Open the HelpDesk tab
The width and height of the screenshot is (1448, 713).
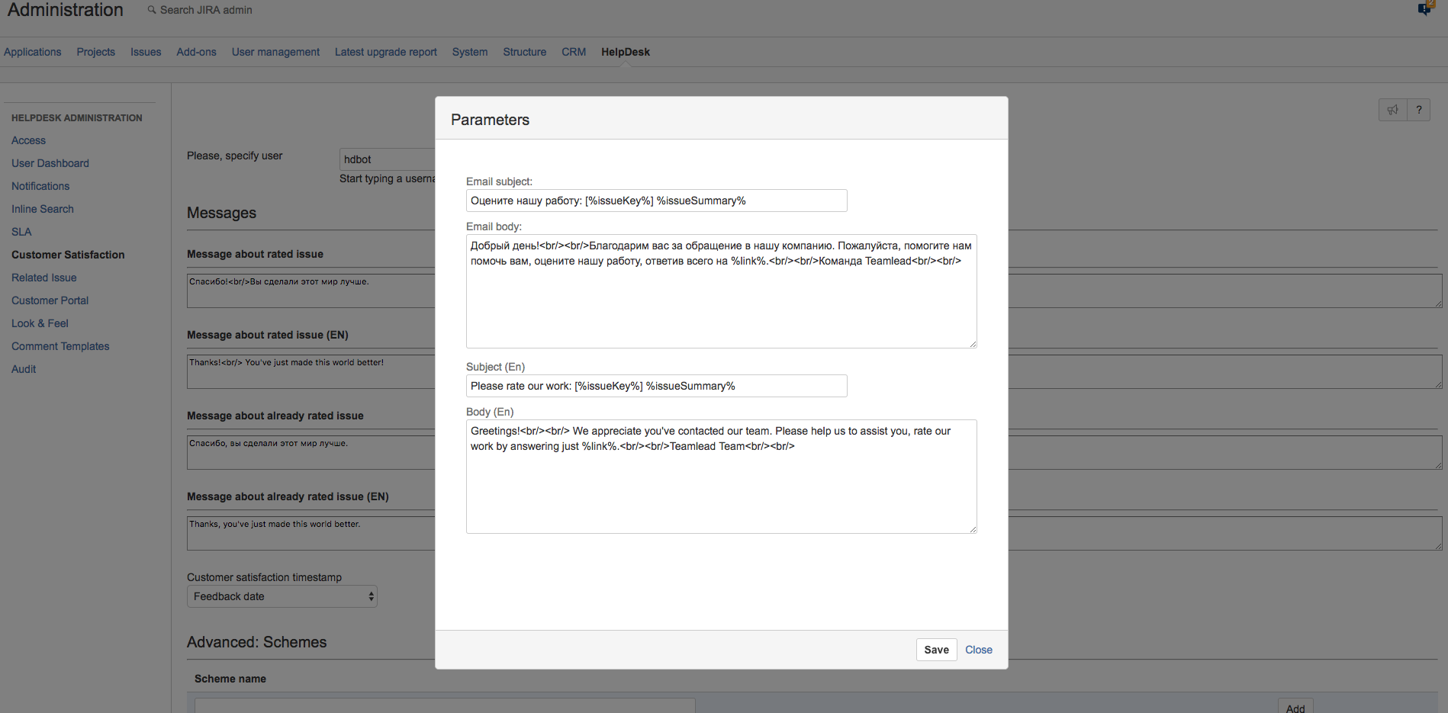(x=625, y=52)
